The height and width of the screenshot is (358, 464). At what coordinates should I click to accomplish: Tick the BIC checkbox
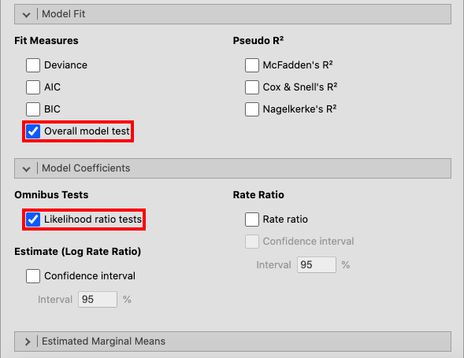[x=33, y=109]
